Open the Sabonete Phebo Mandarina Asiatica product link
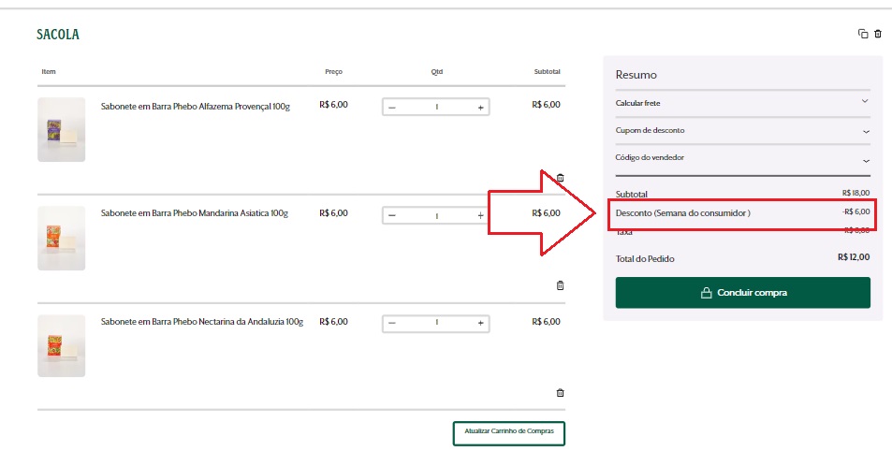The width and height of the screenshot is (892, 466). coord(194,213)
